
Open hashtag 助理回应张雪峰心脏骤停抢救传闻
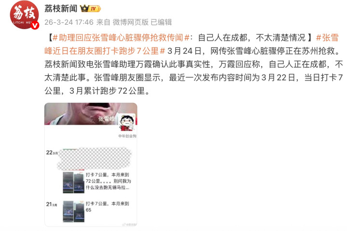pos(121,38)
